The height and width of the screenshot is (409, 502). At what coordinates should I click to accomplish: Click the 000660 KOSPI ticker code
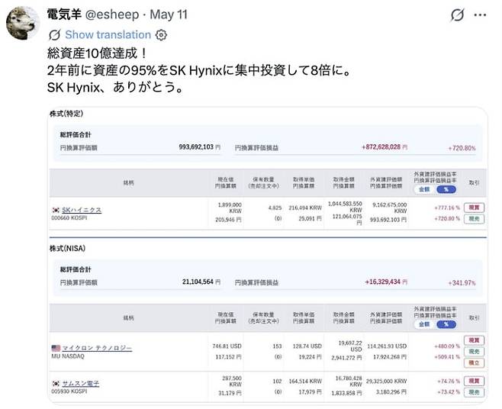69,217
